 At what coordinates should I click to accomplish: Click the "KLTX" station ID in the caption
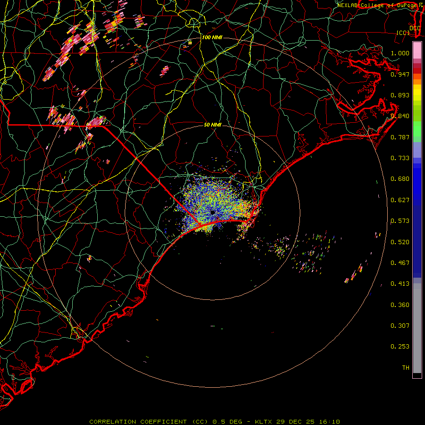click(x=264, y=422)
